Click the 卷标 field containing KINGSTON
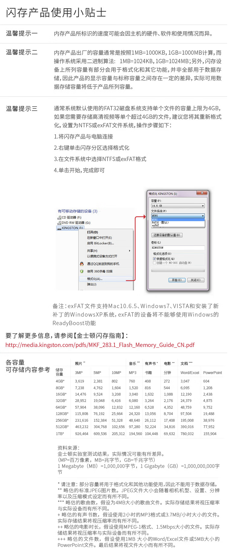Viewport: 229px width, 556px height. click(x=178, y=248)
